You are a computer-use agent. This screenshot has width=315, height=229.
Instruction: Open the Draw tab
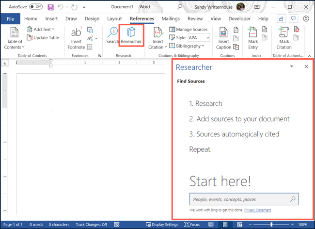71,19
